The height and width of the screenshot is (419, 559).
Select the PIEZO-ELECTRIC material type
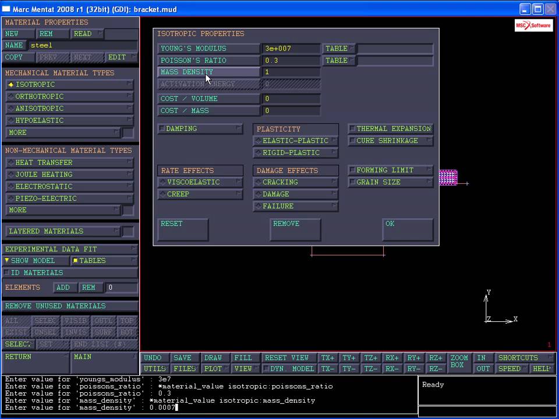tap(69, 198)
